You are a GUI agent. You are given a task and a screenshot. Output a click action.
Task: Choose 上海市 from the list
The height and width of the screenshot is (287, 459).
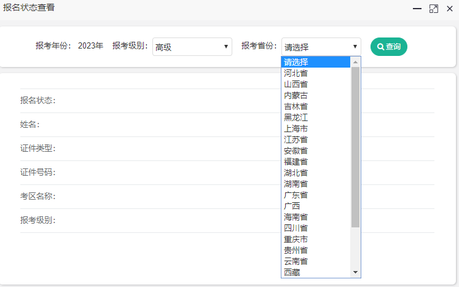tap(315, 128)
